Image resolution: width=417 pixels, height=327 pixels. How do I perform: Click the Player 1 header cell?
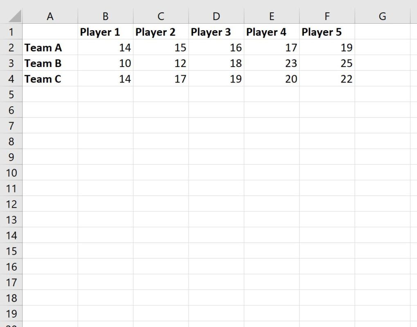pos(106,31)
